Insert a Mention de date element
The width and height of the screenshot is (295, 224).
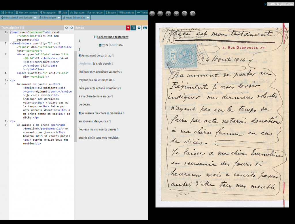(x=27, y=12)
